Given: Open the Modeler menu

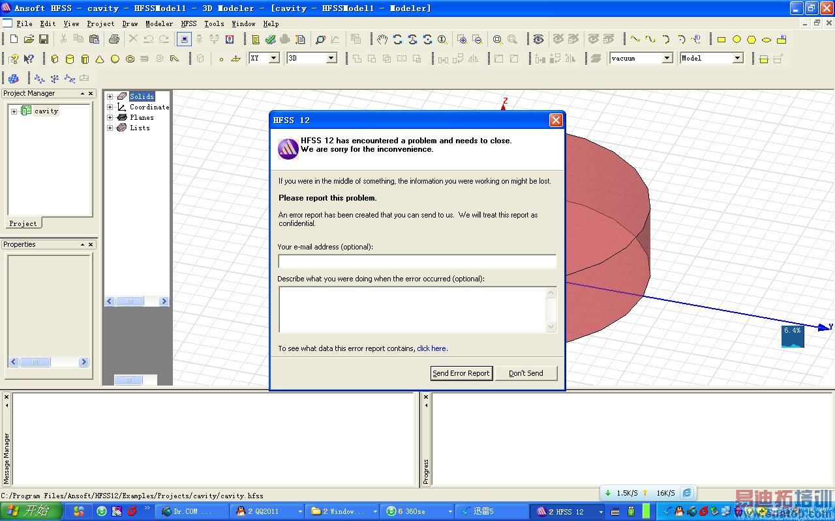Looking at the screenshot, I should coord(159,23).
